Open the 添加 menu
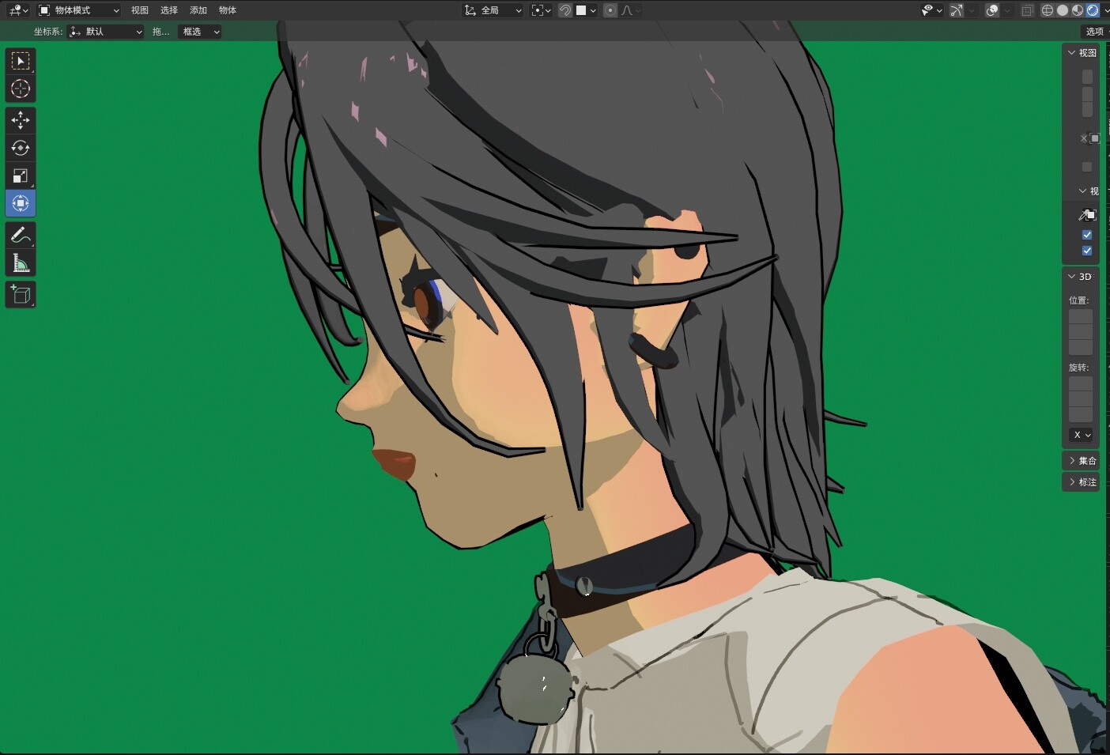 [198, 10]
